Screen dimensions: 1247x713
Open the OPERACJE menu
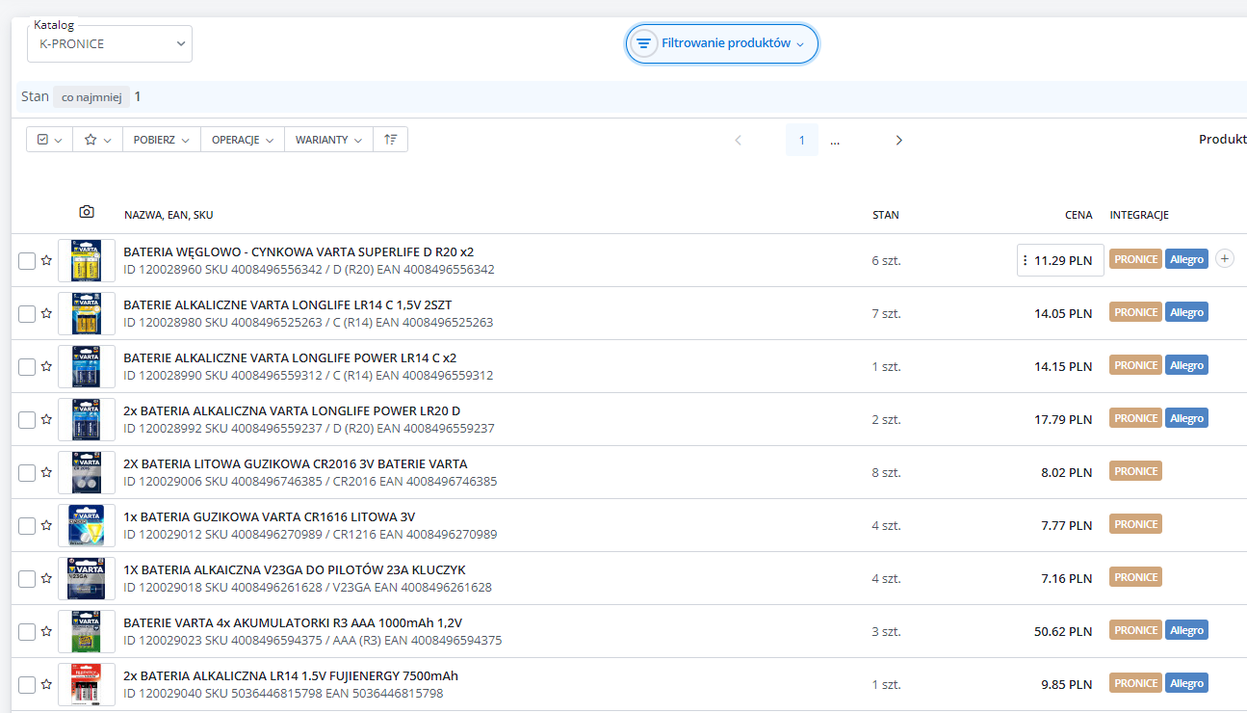click(242, 140)
